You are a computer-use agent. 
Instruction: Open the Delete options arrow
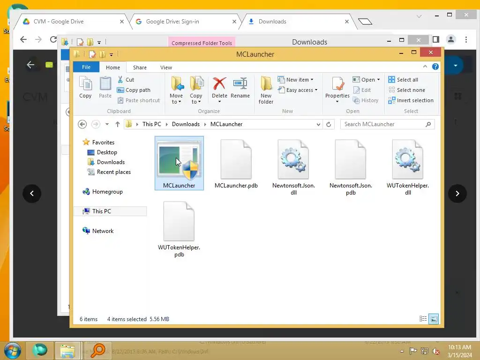219,102
